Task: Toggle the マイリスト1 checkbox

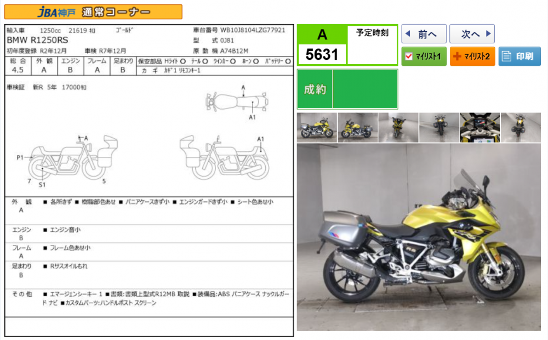Action: click(408, 56)
